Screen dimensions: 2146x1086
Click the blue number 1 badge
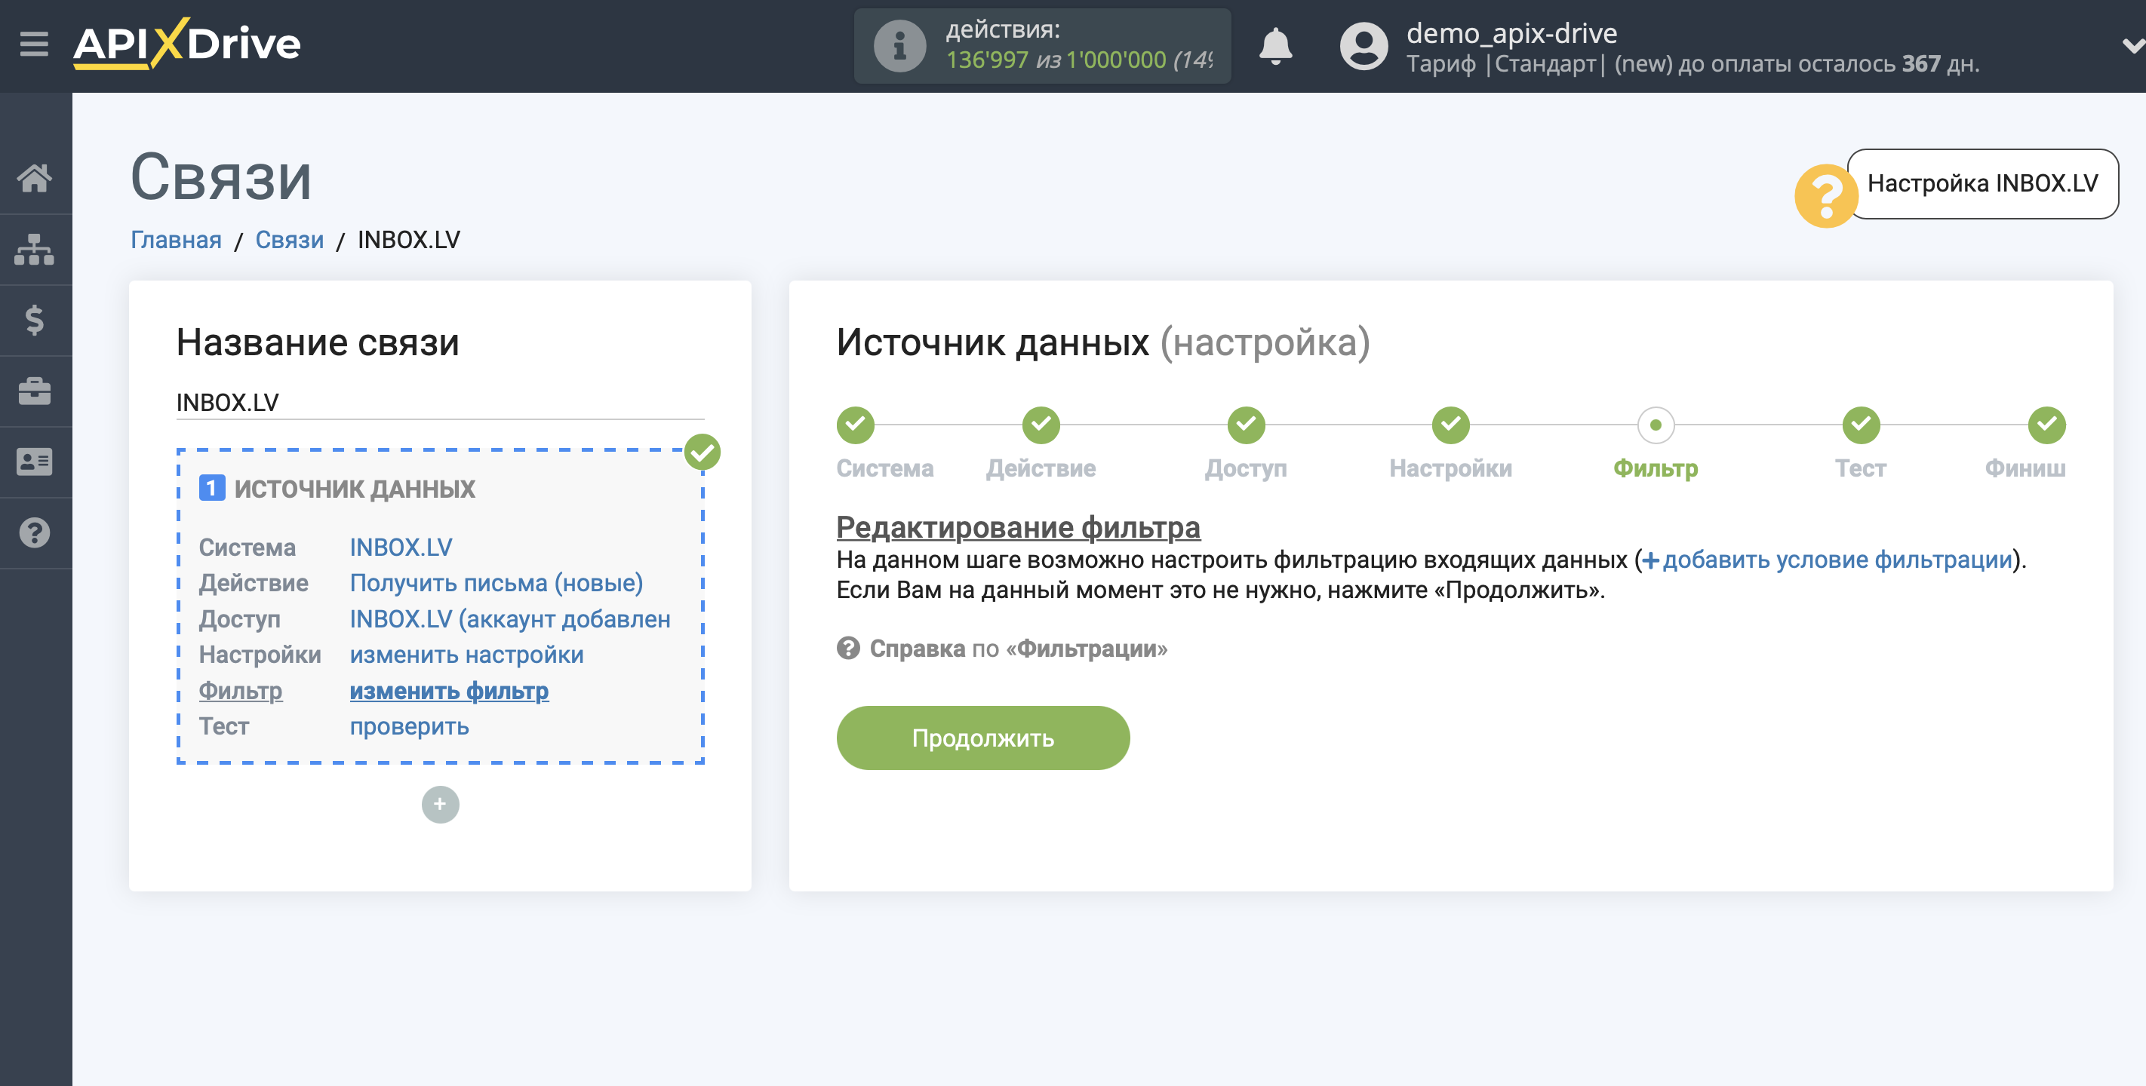click(211, 488)
